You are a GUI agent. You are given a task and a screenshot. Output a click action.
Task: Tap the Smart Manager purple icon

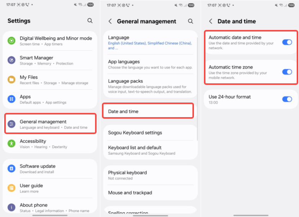tap(11, 60)
